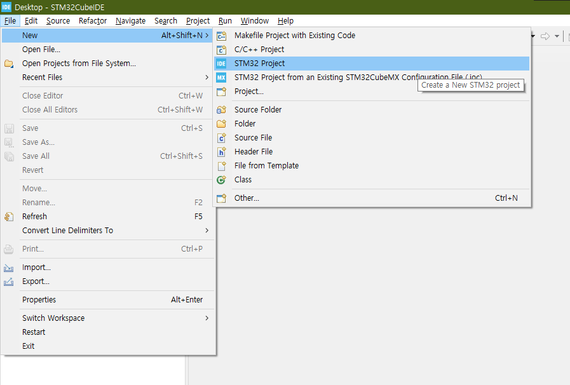Open the forward history dropdown arrow
Screen dimensions: 570x385
click(557, 36)
